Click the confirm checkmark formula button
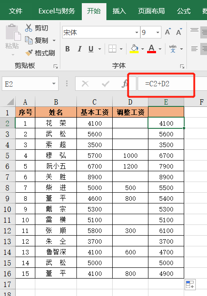The height and width of the screenshot is (296, 207). point(106,84)
